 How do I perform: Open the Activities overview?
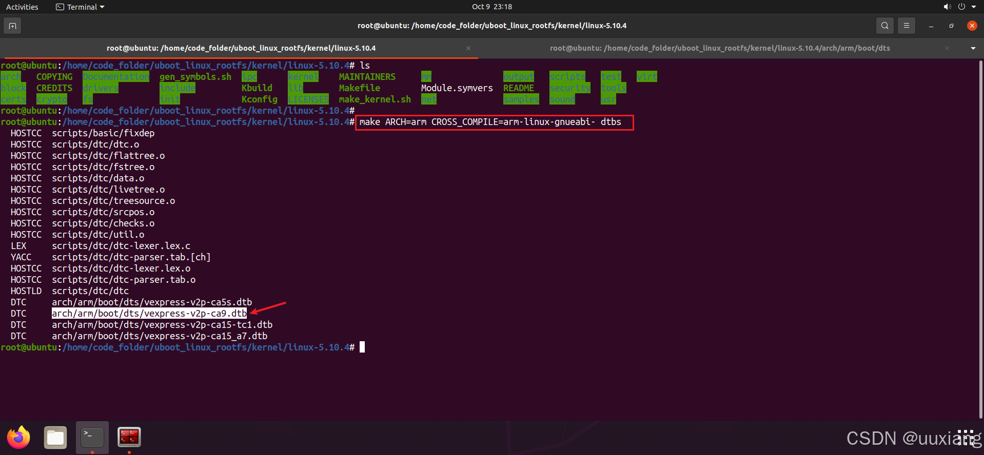point(22,7)
